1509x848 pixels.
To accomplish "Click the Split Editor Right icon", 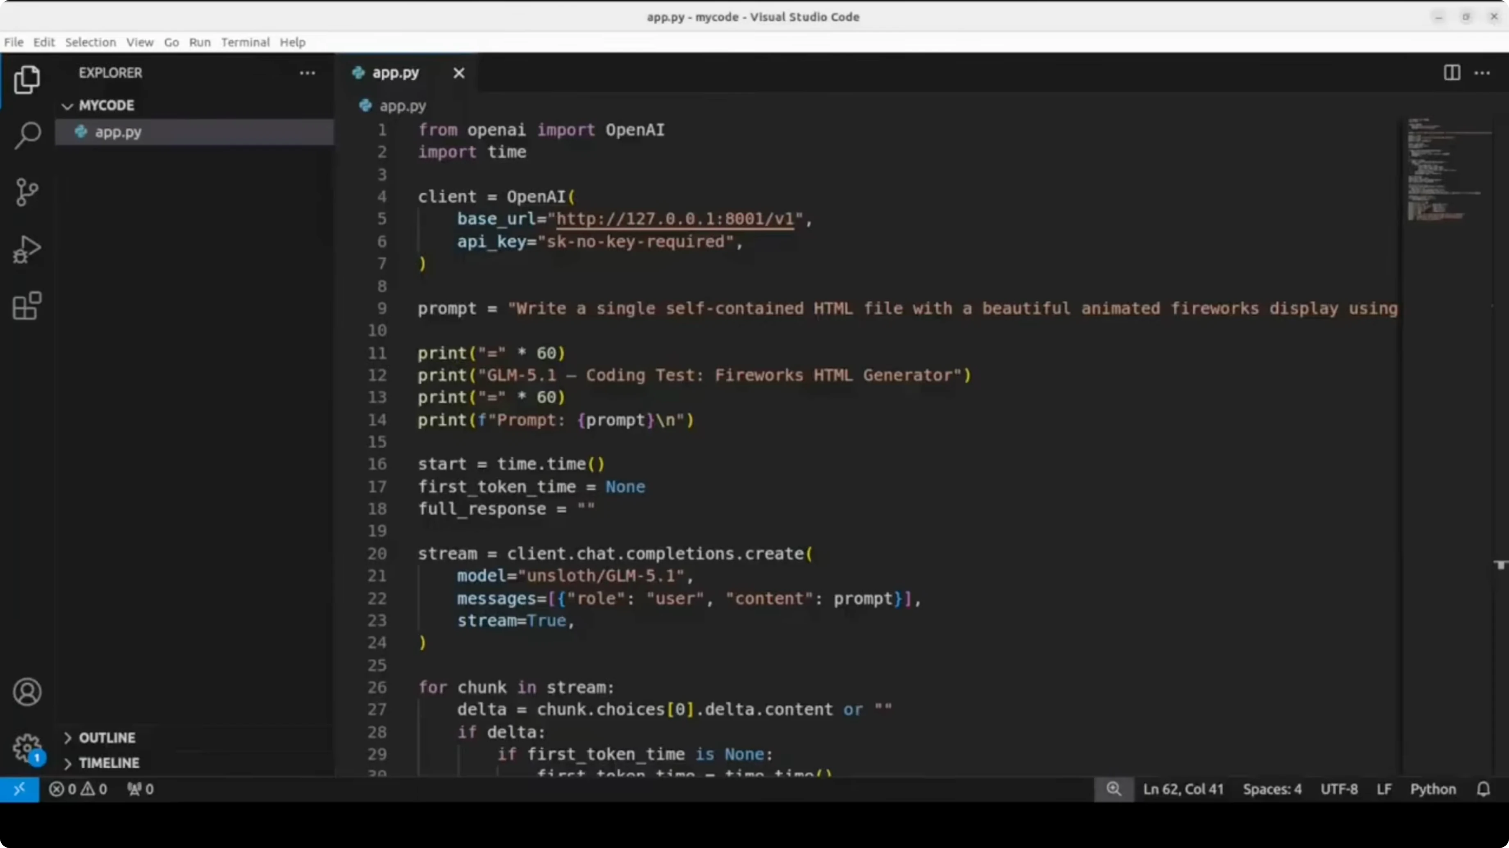I will pos(1452,73).
